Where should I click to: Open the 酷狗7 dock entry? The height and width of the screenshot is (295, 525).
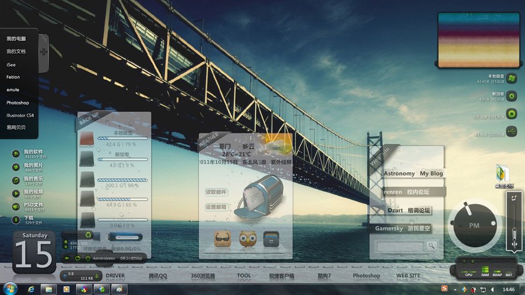pos(324,276)
